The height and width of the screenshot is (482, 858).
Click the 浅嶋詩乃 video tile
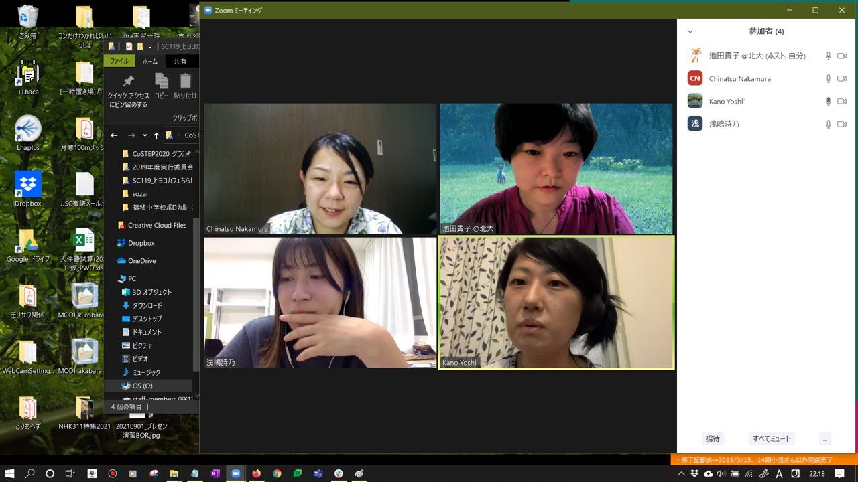tap(320, 303)
